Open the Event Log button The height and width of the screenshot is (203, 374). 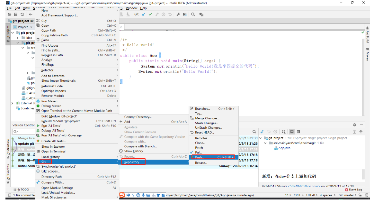click(x=353, y=189)
